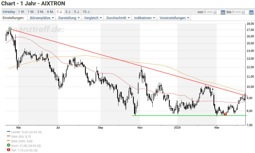Open the Indikatoren dropdown menu
This screenshot has width=255, height=153.
145,18
